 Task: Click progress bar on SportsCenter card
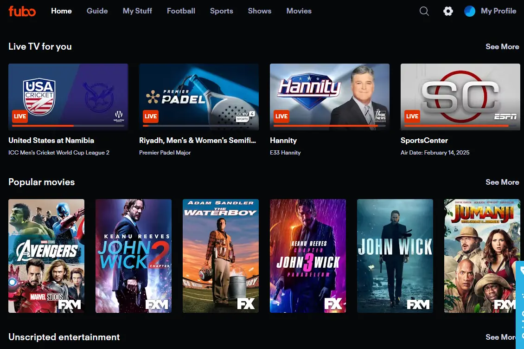(x=460, y=126)
